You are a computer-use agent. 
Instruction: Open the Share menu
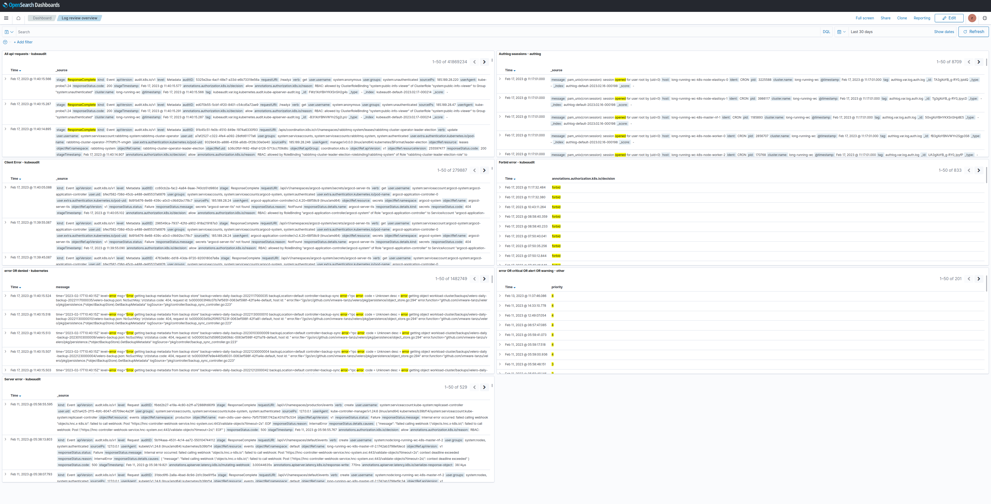(x=885, y=18)
